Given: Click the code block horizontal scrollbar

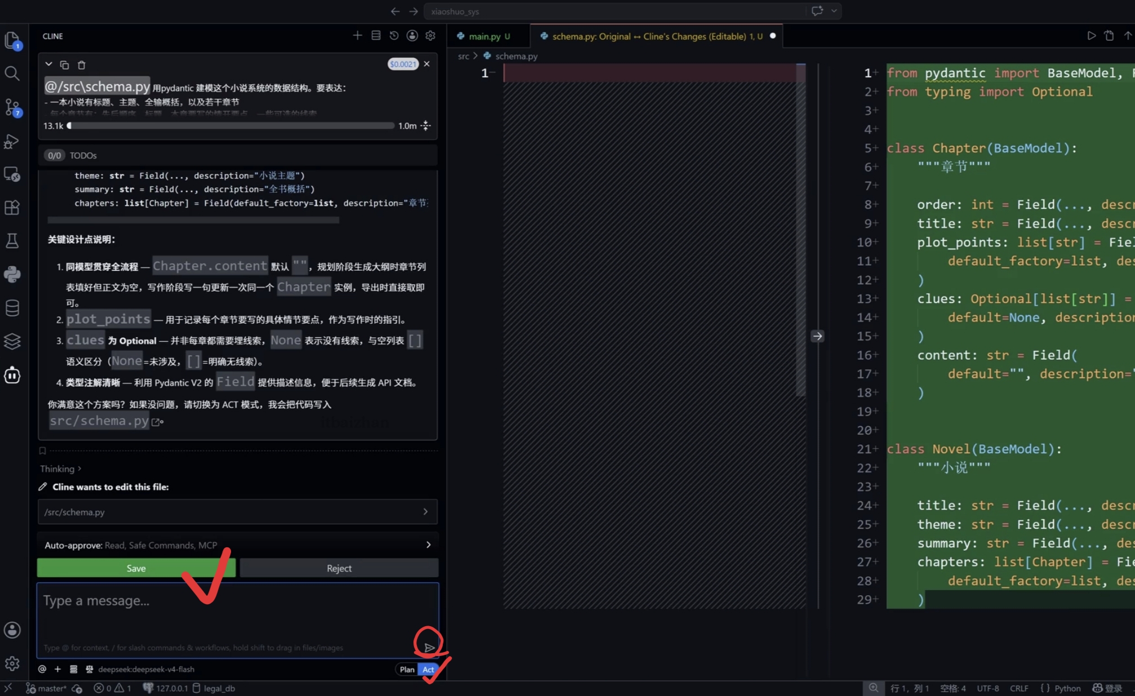Looking at the screenshot, I should pos(193,220).
